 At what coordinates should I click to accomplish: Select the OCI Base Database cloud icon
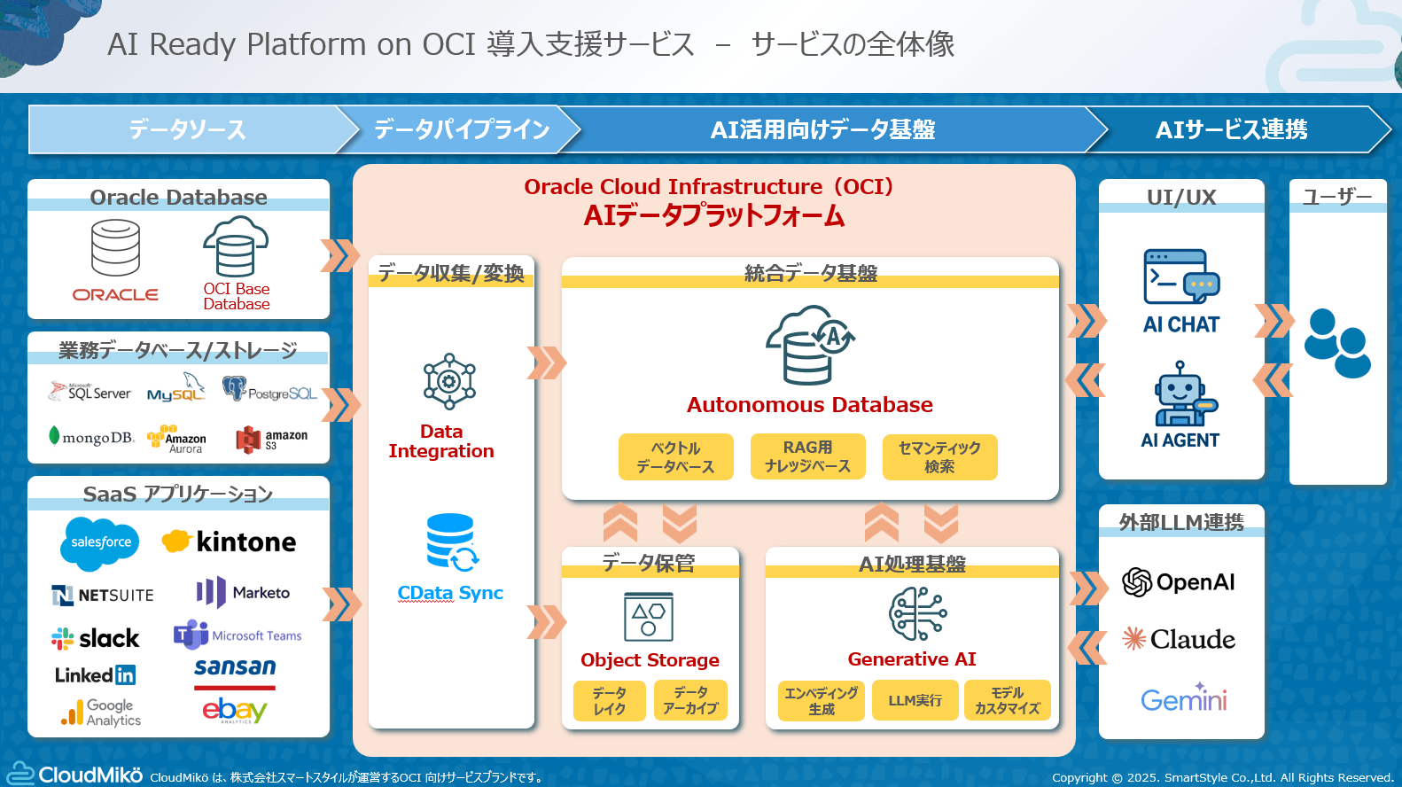point(236,247)
